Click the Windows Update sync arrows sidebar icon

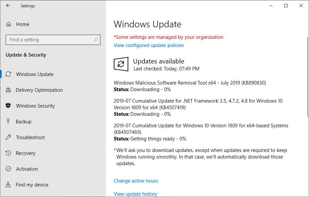point(8,74)
